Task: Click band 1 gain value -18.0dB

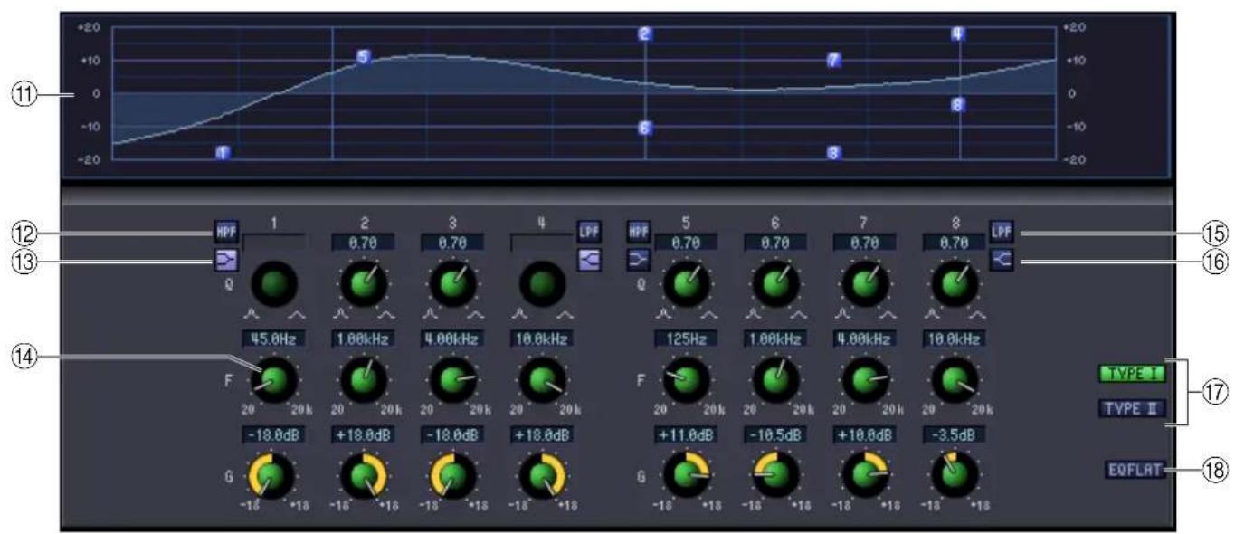Action: 275,434
